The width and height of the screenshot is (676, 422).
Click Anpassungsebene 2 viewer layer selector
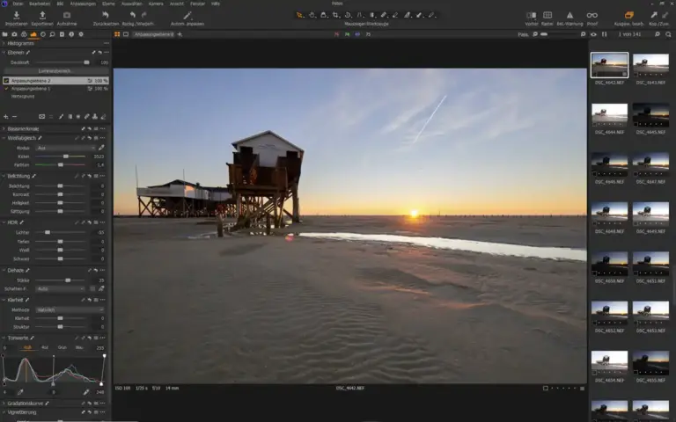pyautogui.click(x=153, y=34)
